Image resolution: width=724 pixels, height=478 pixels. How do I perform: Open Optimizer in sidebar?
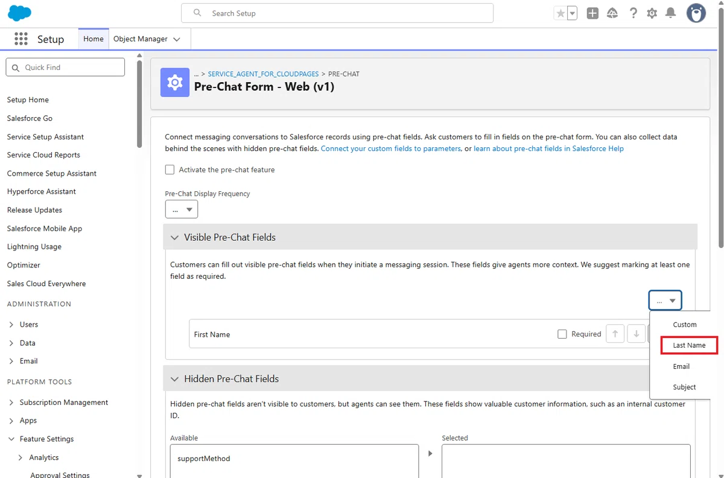click(24, 265)
